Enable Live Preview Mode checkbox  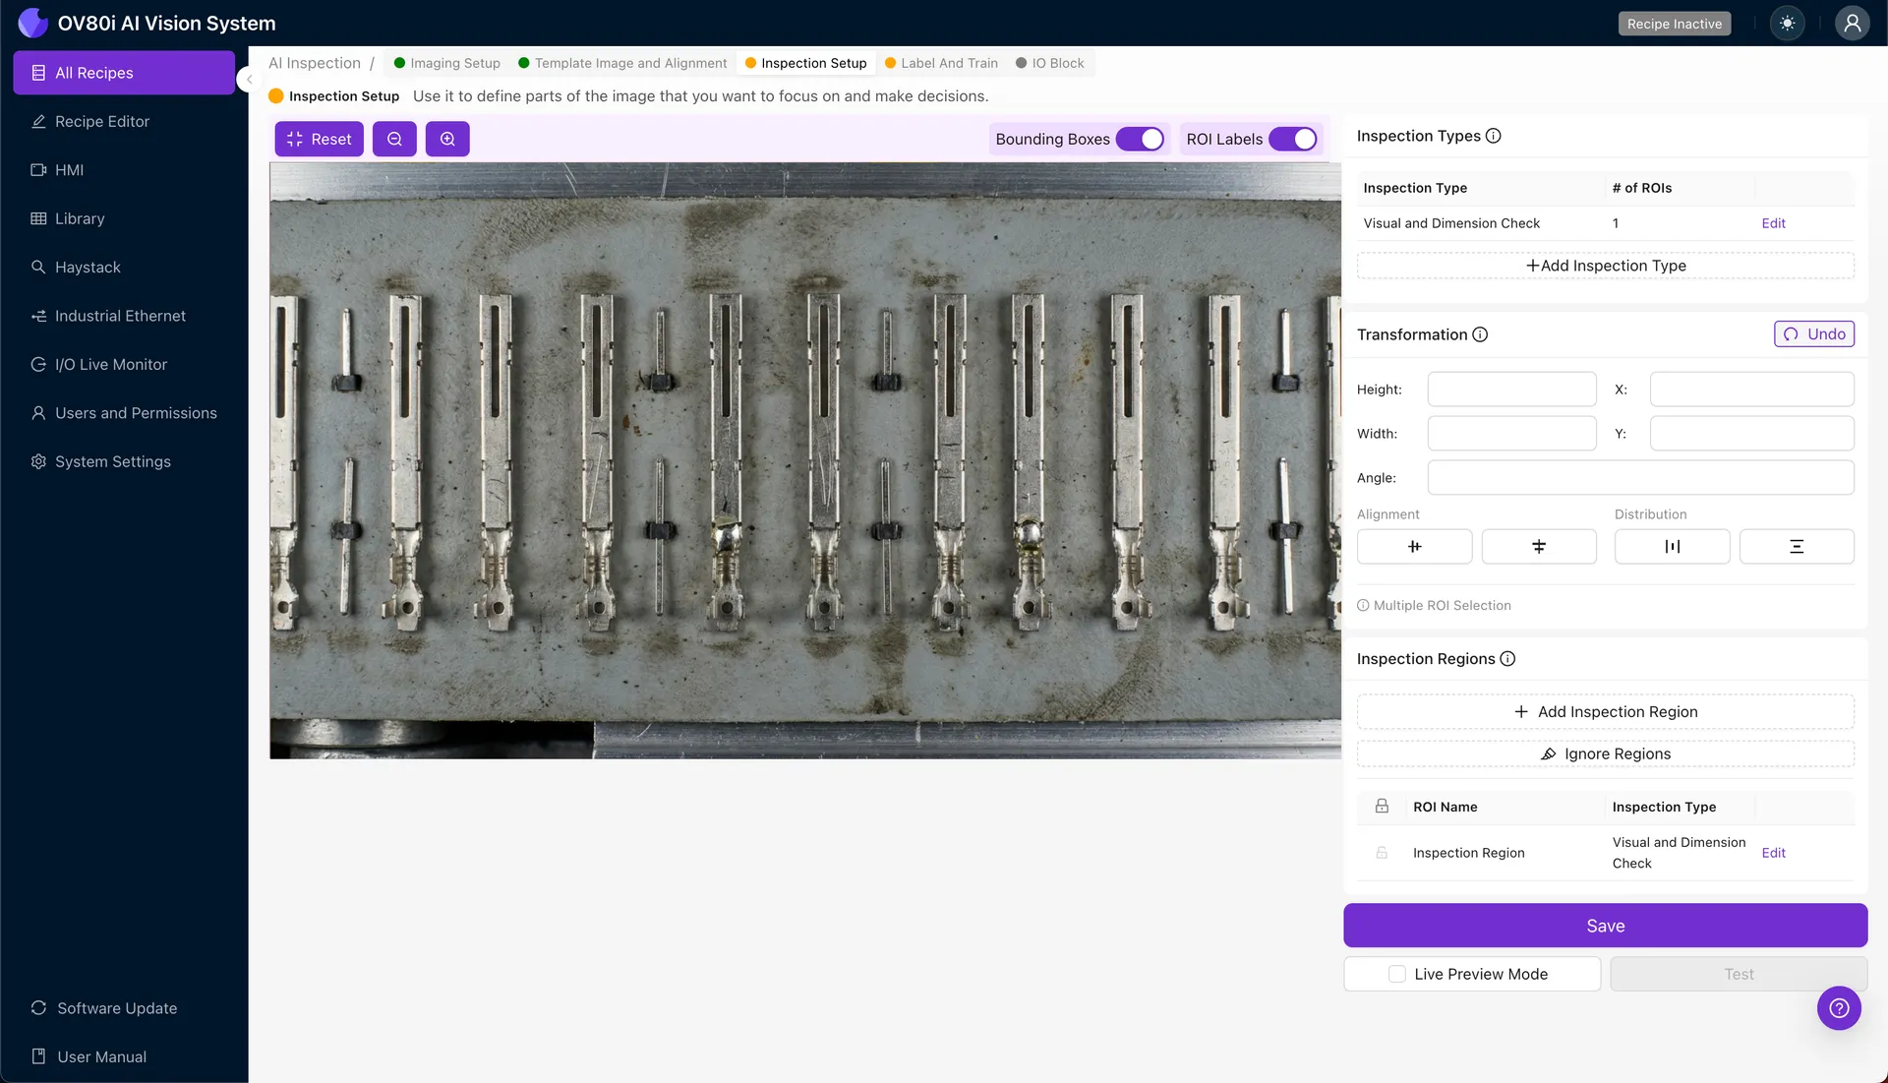click(1395, 974)
